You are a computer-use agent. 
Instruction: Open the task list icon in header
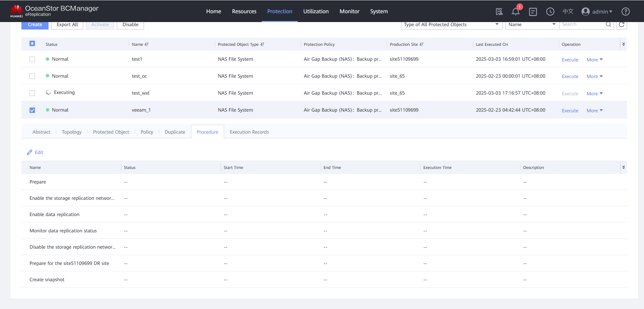pos(533,12)
